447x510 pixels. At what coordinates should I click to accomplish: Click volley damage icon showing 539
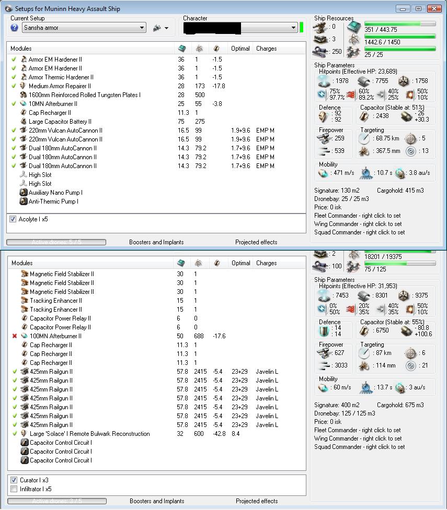pyautogui.click(x=325, y=151)
